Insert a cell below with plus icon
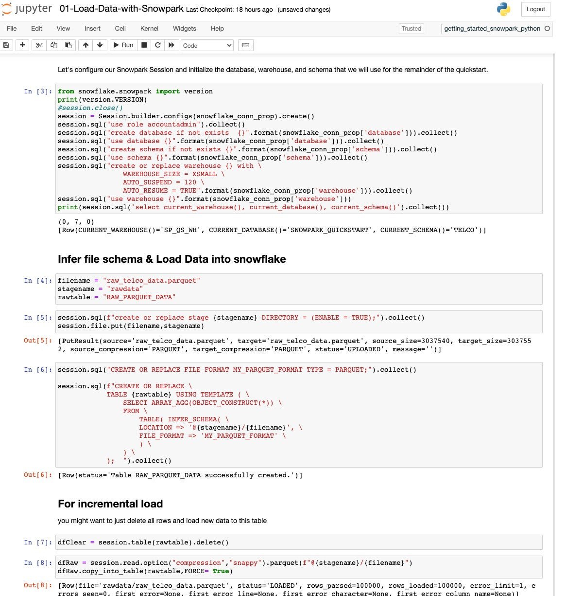Image resolution: width=583 pixels, height=596 pixels. click(22, 45)
